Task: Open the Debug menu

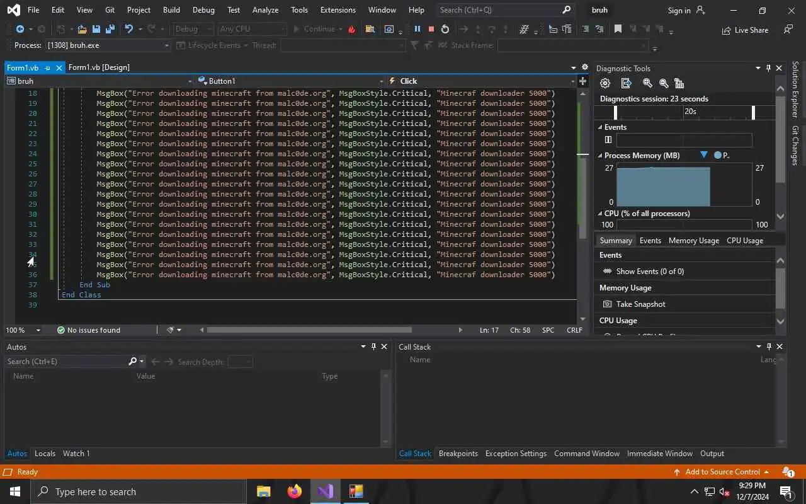Action: [203, 10]
